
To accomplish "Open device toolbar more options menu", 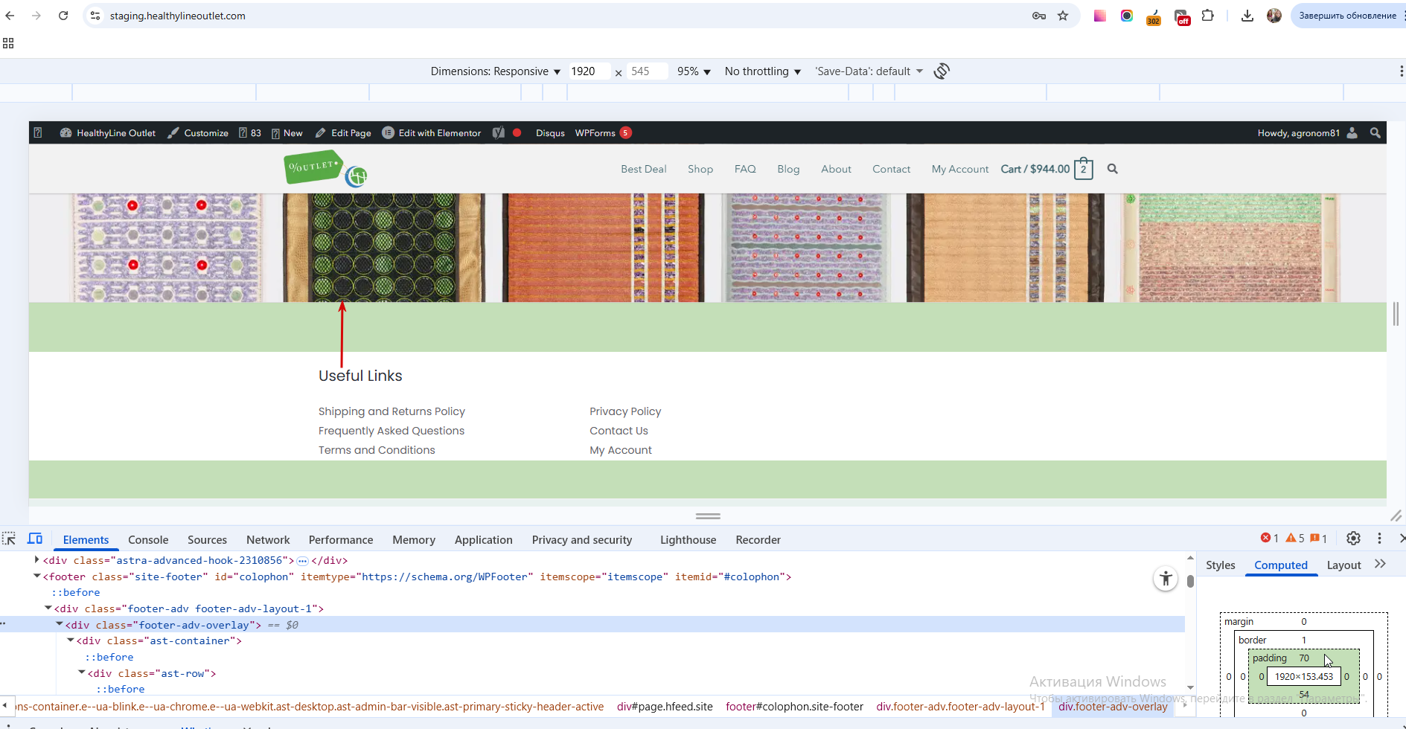I will point(1401,71).
